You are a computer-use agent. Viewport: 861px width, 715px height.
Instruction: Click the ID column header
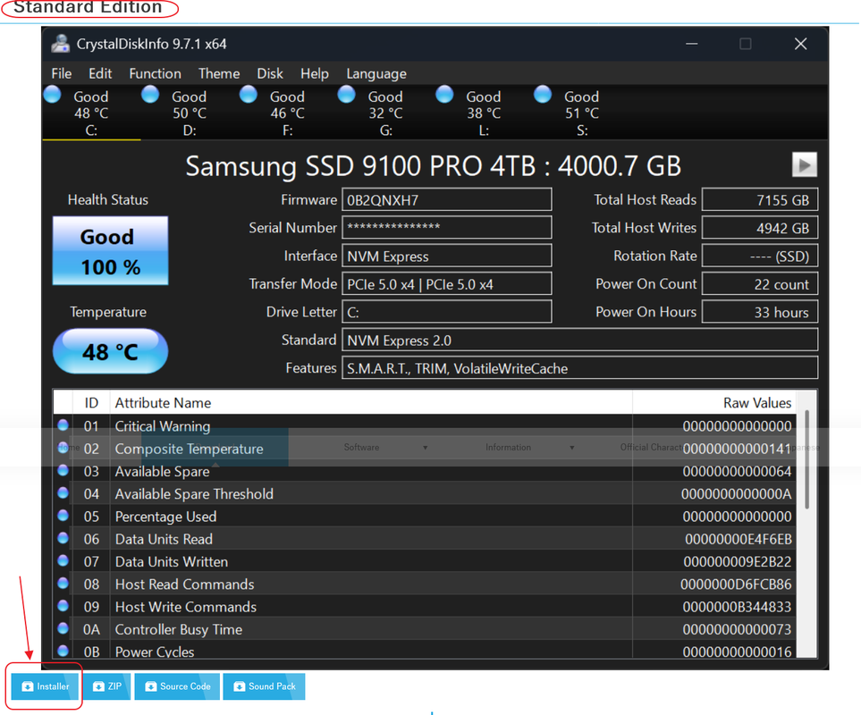[x=91, y=403]
